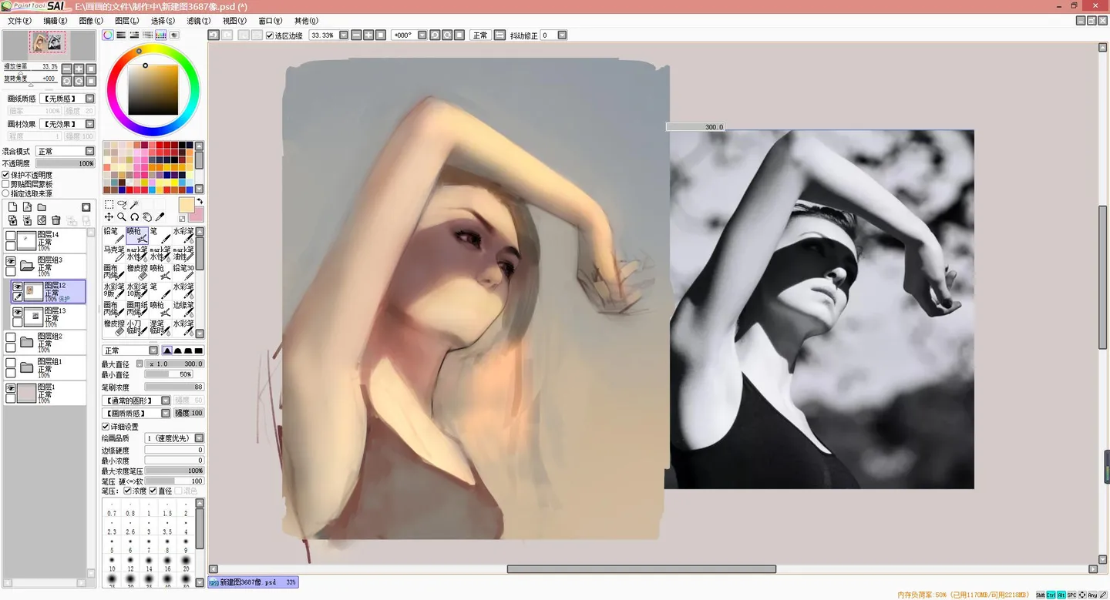The width and height of the screenshot is (1110, 600).
Task: Click the 正常 button in top toolbar
Action: pos(480,35)
